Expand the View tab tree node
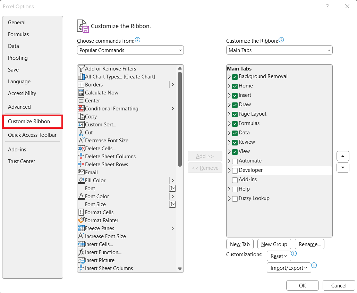This screenshot has width=357, height=293. [x=229, y=151]
